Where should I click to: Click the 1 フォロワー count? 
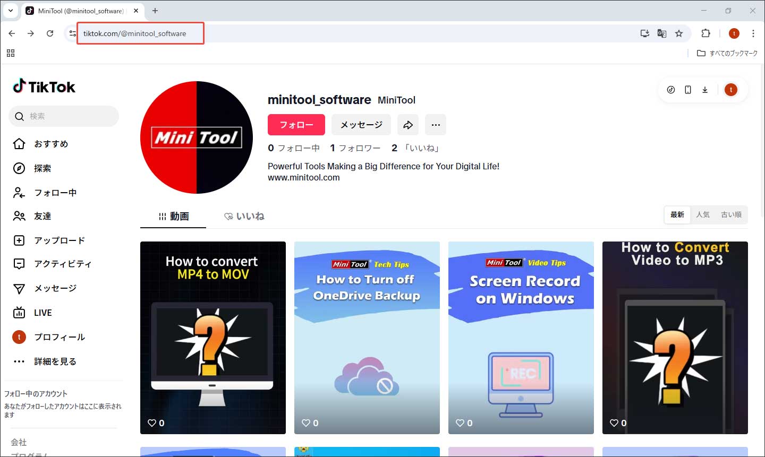pyautogui.click(x=355, y=148)
